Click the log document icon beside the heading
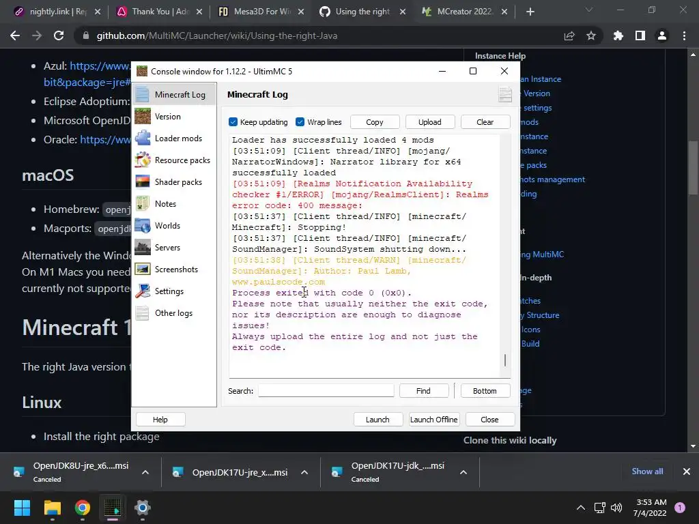 click(505, 94)
